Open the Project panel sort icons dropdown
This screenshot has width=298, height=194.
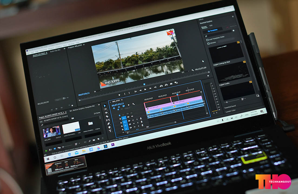(x=77, y=144)
